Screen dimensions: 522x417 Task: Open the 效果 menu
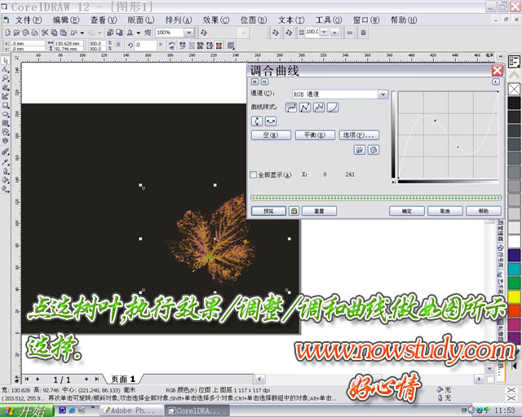pyautogui.click(x=215, y=20)
